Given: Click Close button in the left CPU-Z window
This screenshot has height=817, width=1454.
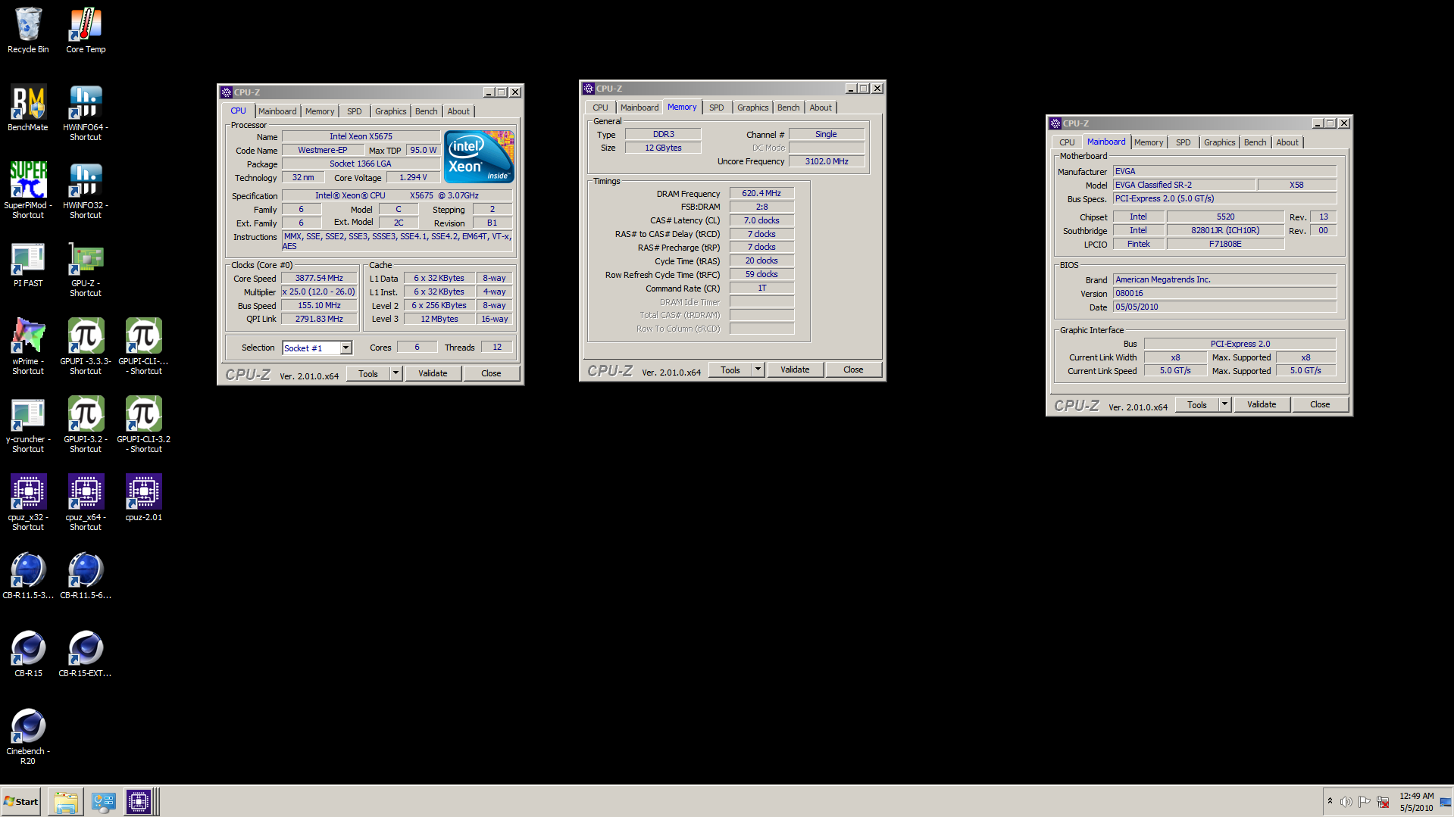Looking at the screenshot, I should (491, 373).
